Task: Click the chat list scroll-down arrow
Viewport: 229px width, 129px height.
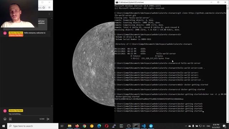Action: tap(52, 106)
